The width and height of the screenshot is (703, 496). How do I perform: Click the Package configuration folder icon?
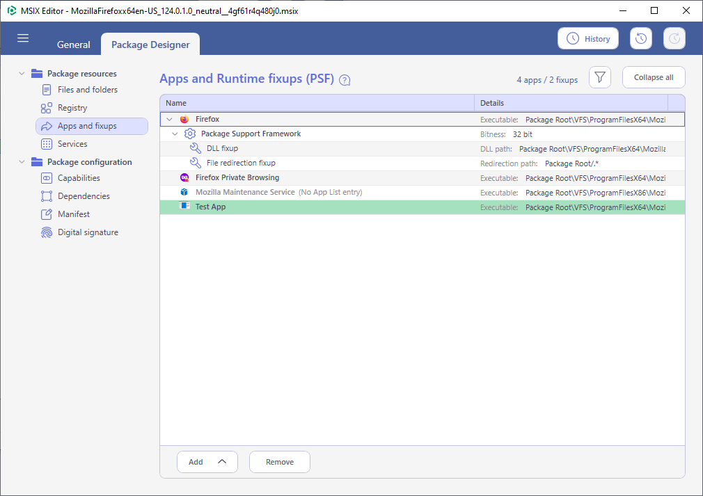pos(37,162)
